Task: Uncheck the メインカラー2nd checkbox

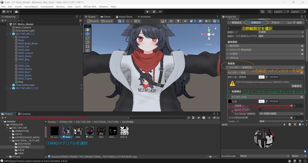Action: (229, 97)
